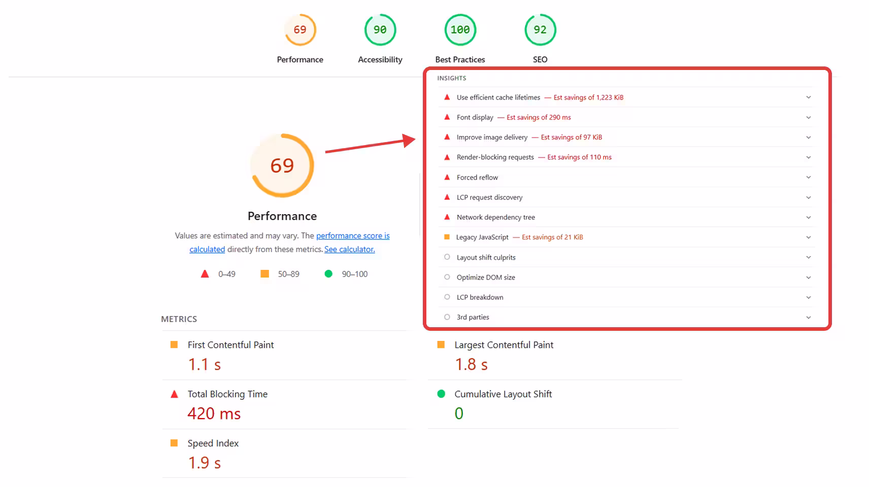Click the orange square beside Largest Contentful Paint

tap(441, 344)
